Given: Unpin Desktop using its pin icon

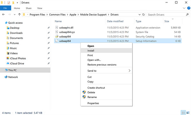Looking at the screenshot, I should 48,28.
